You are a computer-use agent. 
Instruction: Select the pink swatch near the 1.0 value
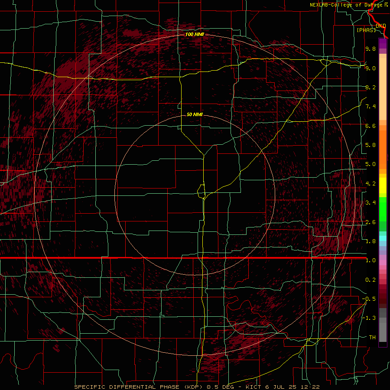(x=383, y=263)
